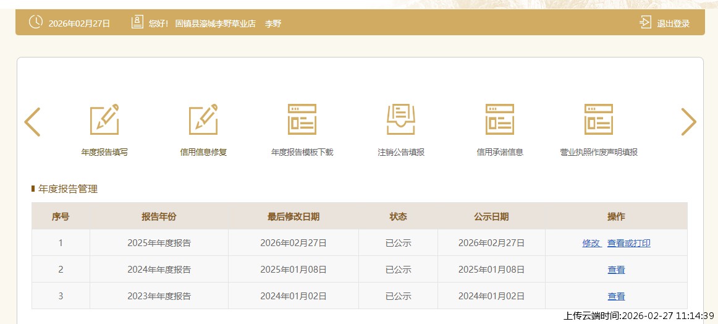Open 查看或打印 for the 2025 report
This screenshot has width=718, height=324.
[x=628, y=243]
